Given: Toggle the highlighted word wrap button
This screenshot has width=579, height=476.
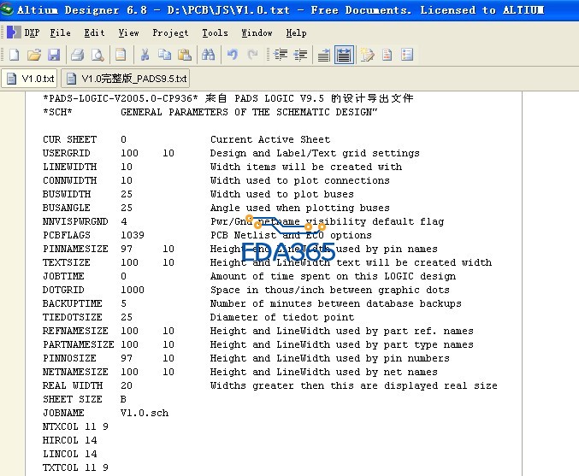Looking at the screenshot, I should (x=344, y=55).
